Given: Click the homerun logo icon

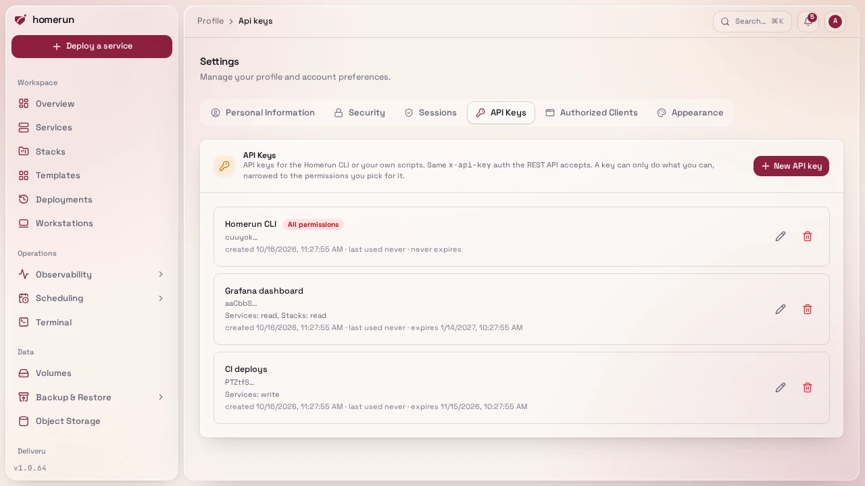Looking at the screenshot, I should pyautogui.click(x=20, y=20).
